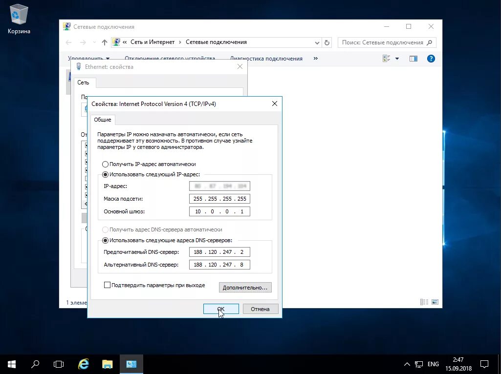The height and width of the screenshot is (374, 501).
Task: Click the Маска подсети field
Action: coord(219,199)
